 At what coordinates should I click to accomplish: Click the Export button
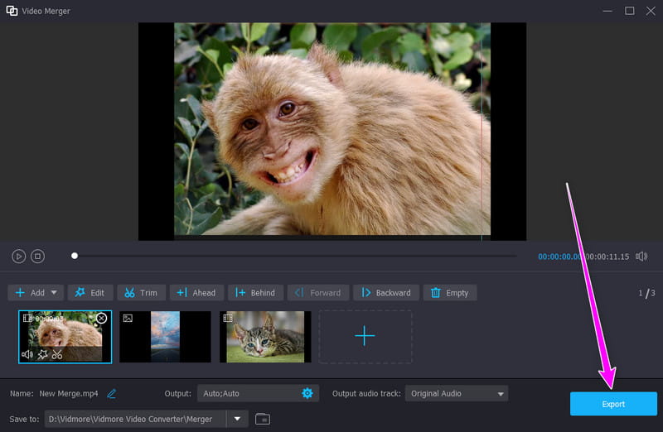pyautogui.click(x=613, y=404)
